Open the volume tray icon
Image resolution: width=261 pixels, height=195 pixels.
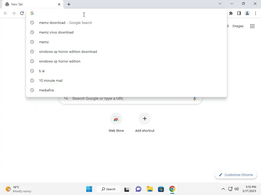[237, 189]
